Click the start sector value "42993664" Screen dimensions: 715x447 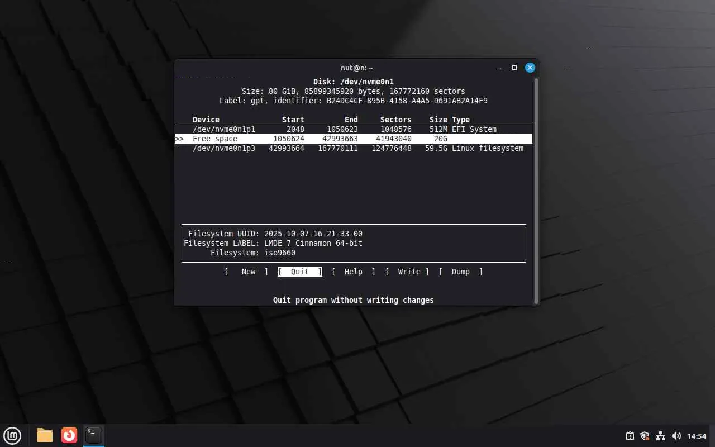coord(287,148)
